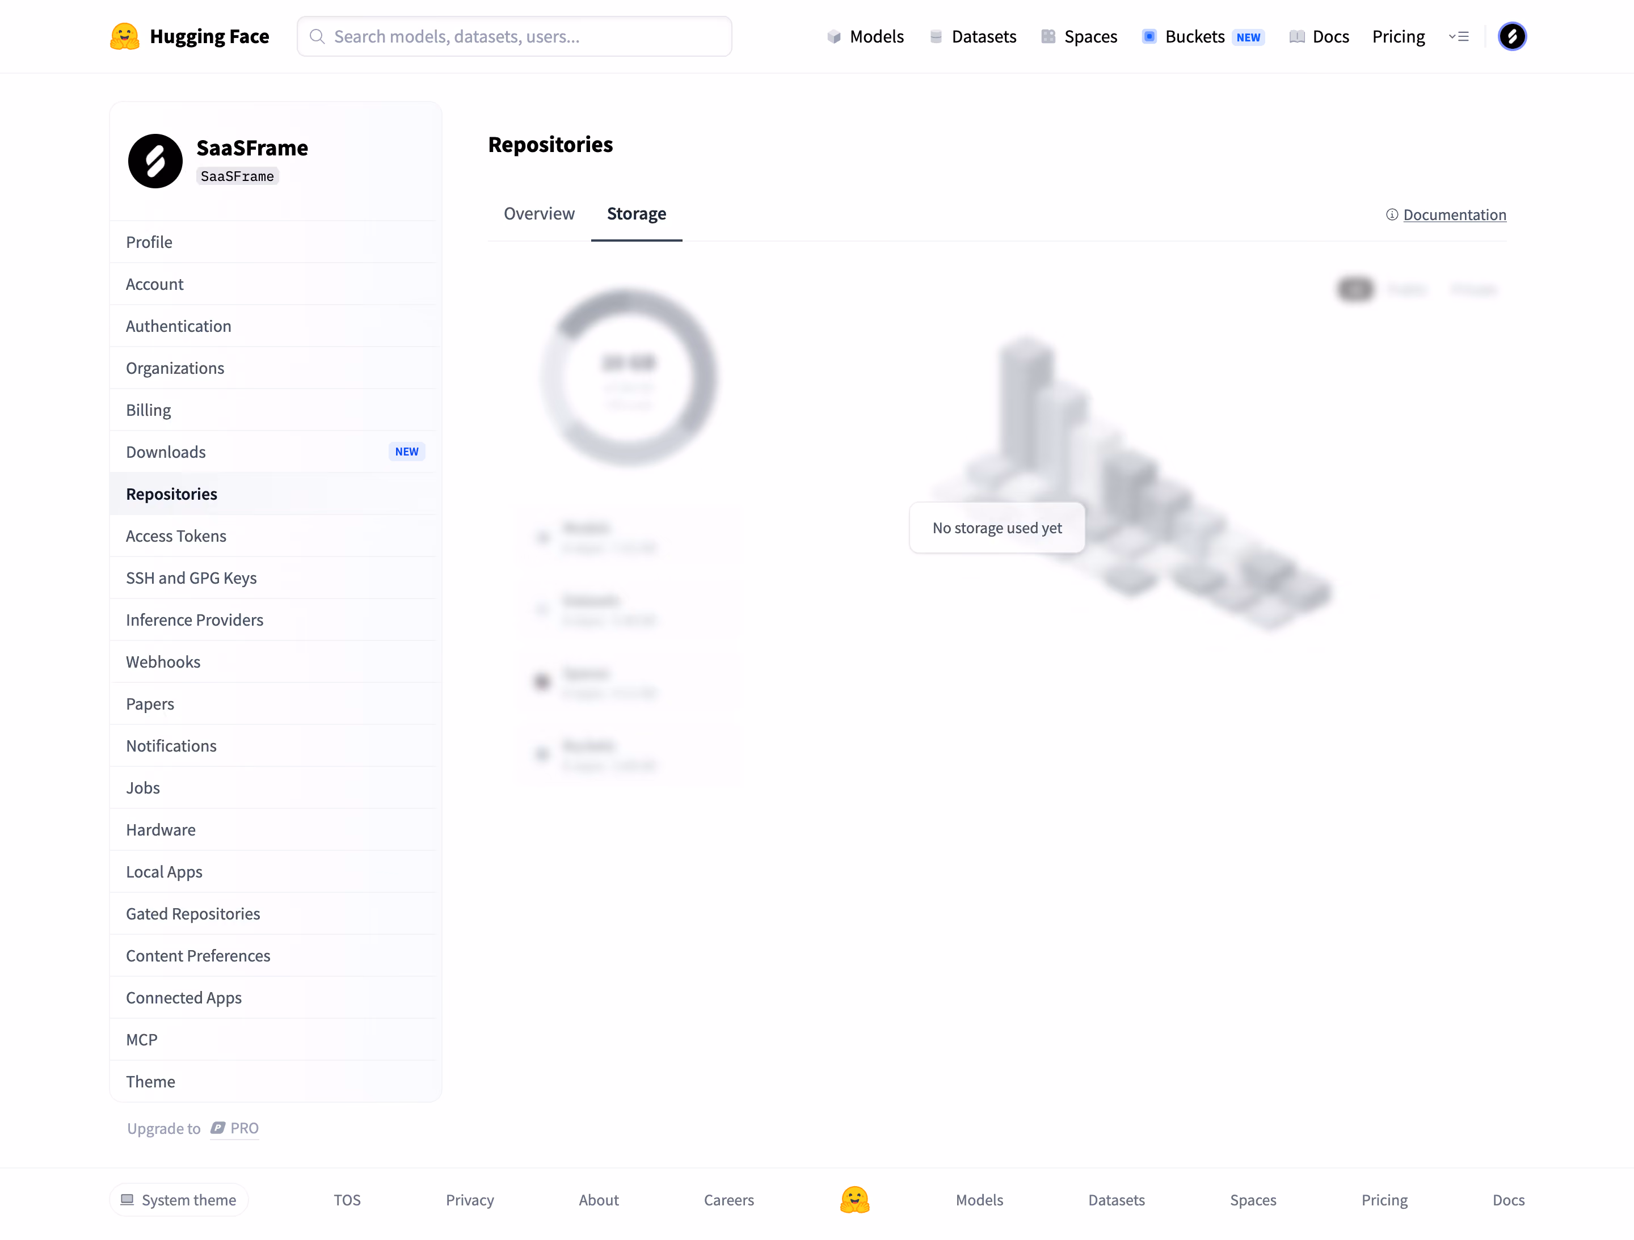Viewport: 1634px width, 1240px height.
Task: Switch to the Overview tab
Action: [x=539, y=213]
